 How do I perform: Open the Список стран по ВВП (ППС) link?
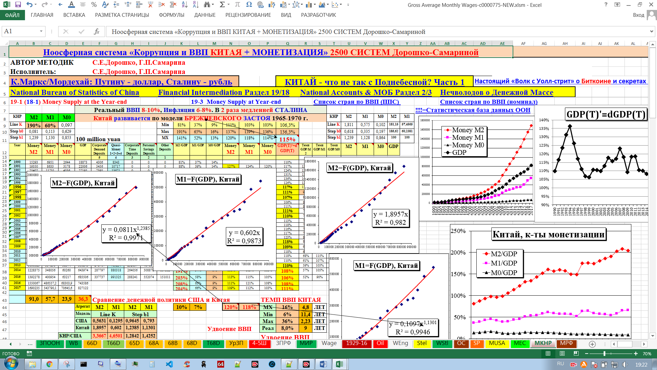pos(356,102)
